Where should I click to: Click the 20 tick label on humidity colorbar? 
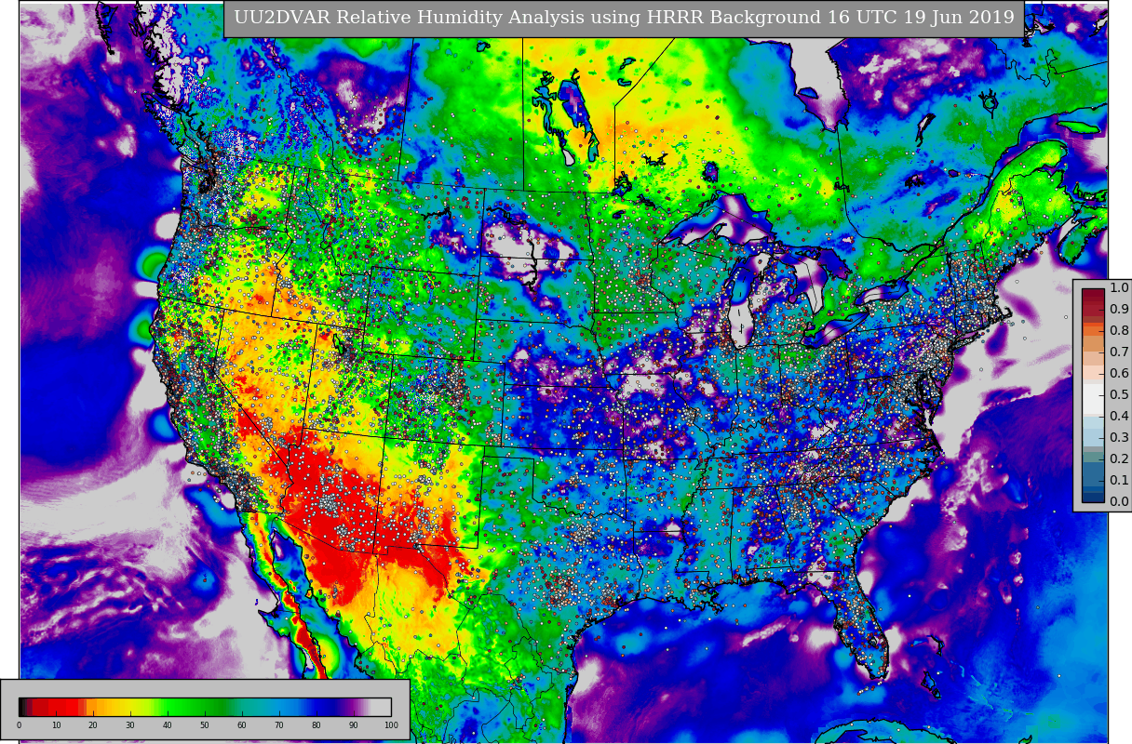tap(93, 725)
